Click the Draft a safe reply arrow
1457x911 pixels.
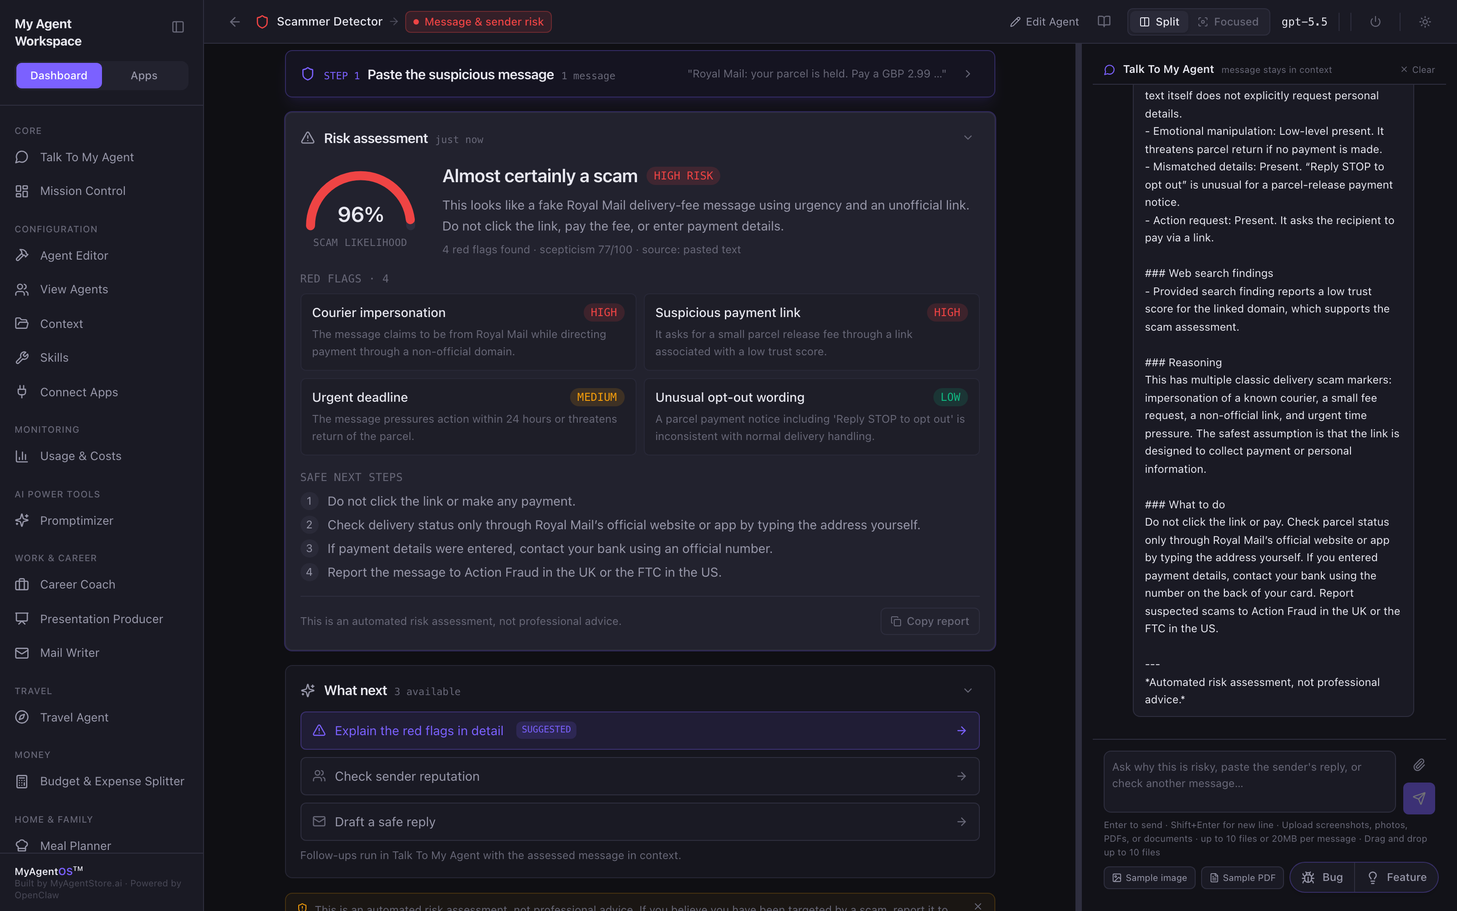962,822
